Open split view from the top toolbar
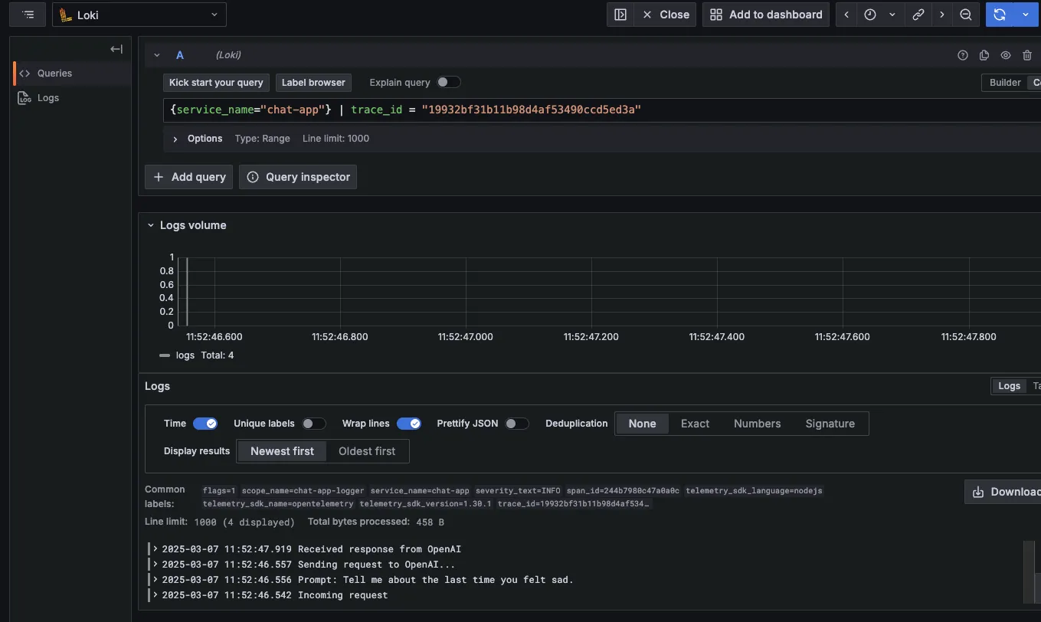The width and height of the screenshot is (1041, 622). pos(620,14)
